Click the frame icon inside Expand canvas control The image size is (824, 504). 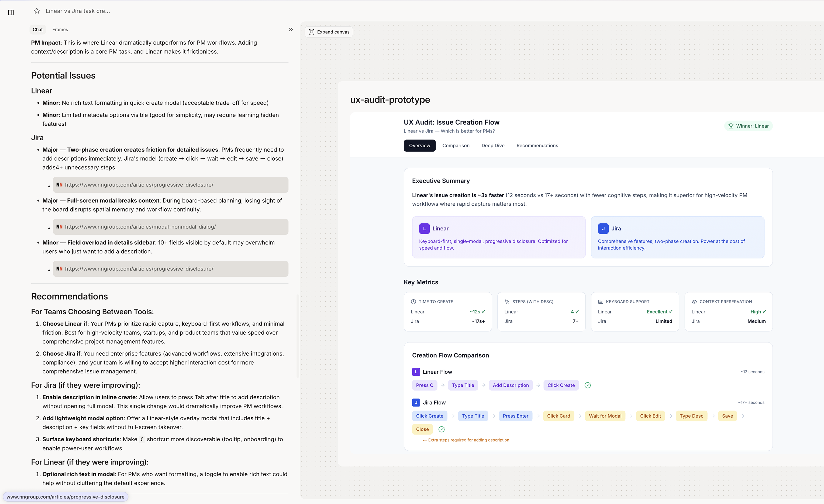coord(312,32)
